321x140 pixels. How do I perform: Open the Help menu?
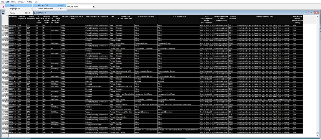[x=36, y=2]
